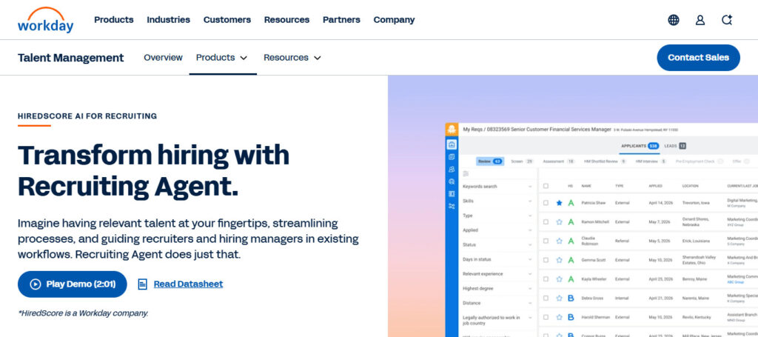Star the Kayla Wheeler applicant
This screenshot has width=758, height=337.
point(560,279)
